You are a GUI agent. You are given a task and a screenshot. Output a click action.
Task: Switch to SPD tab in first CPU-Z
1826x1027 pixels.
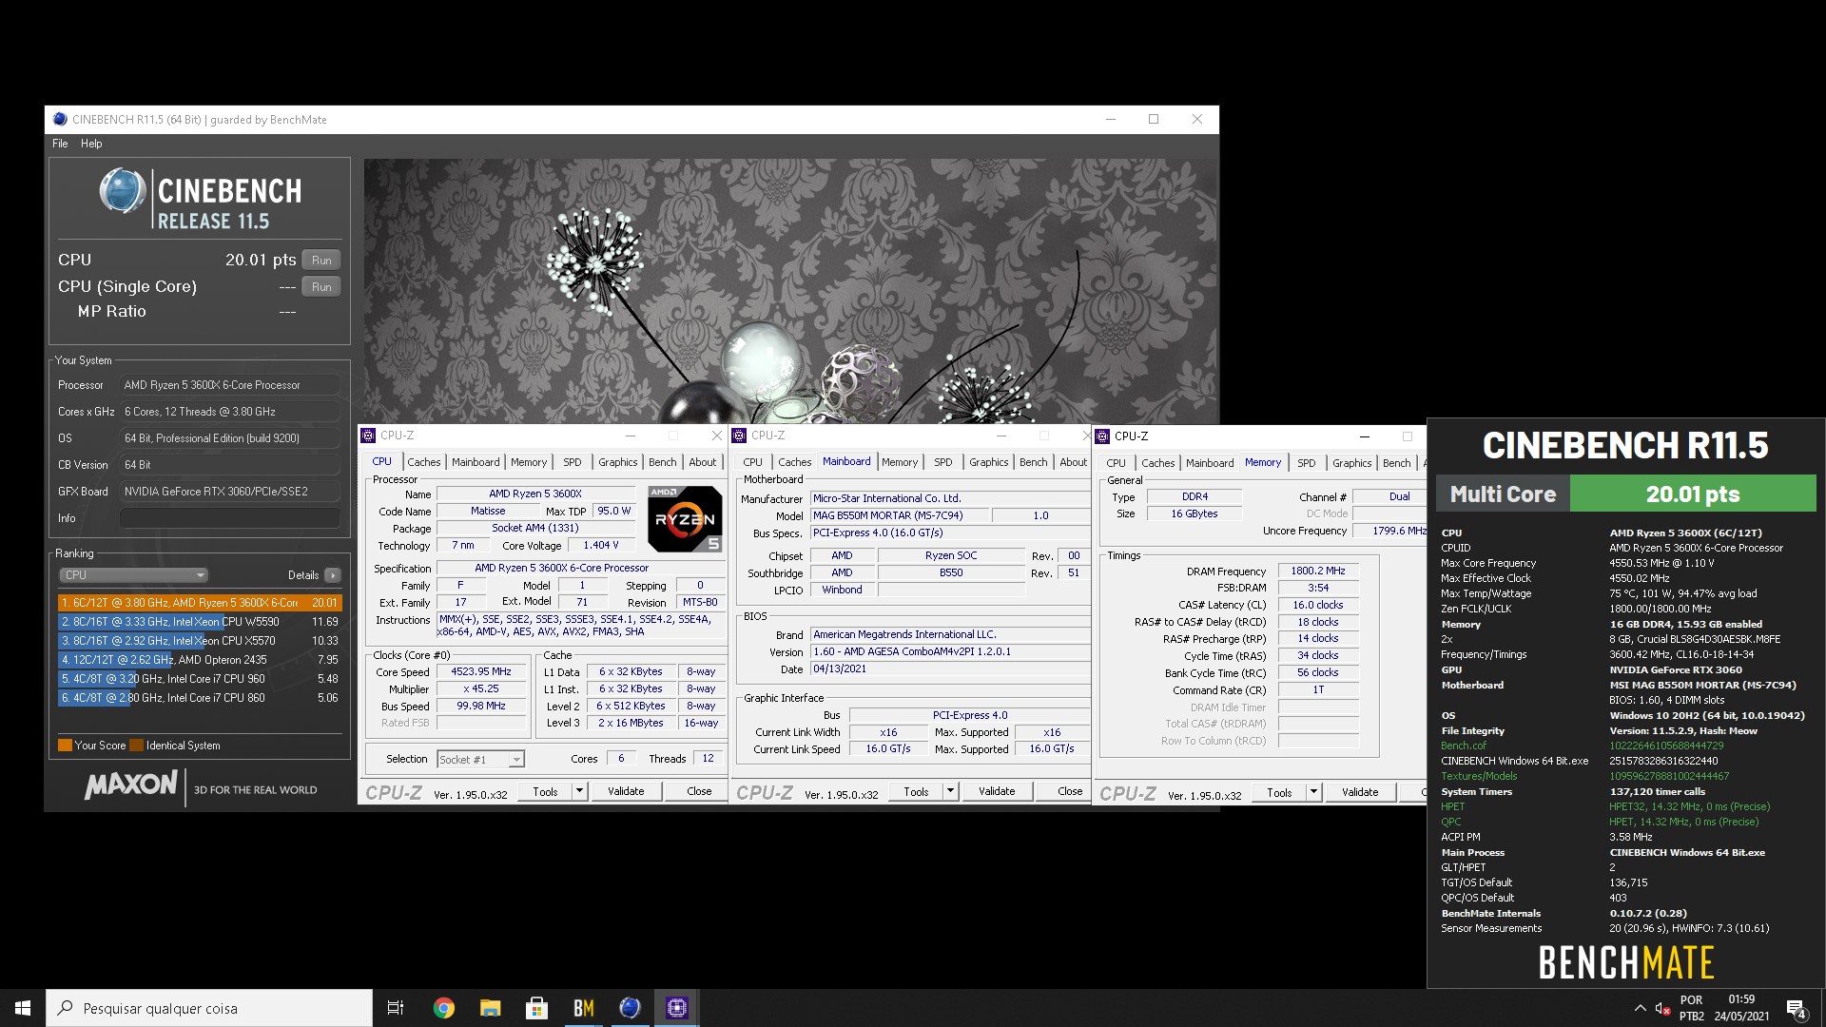click(572, 462)
